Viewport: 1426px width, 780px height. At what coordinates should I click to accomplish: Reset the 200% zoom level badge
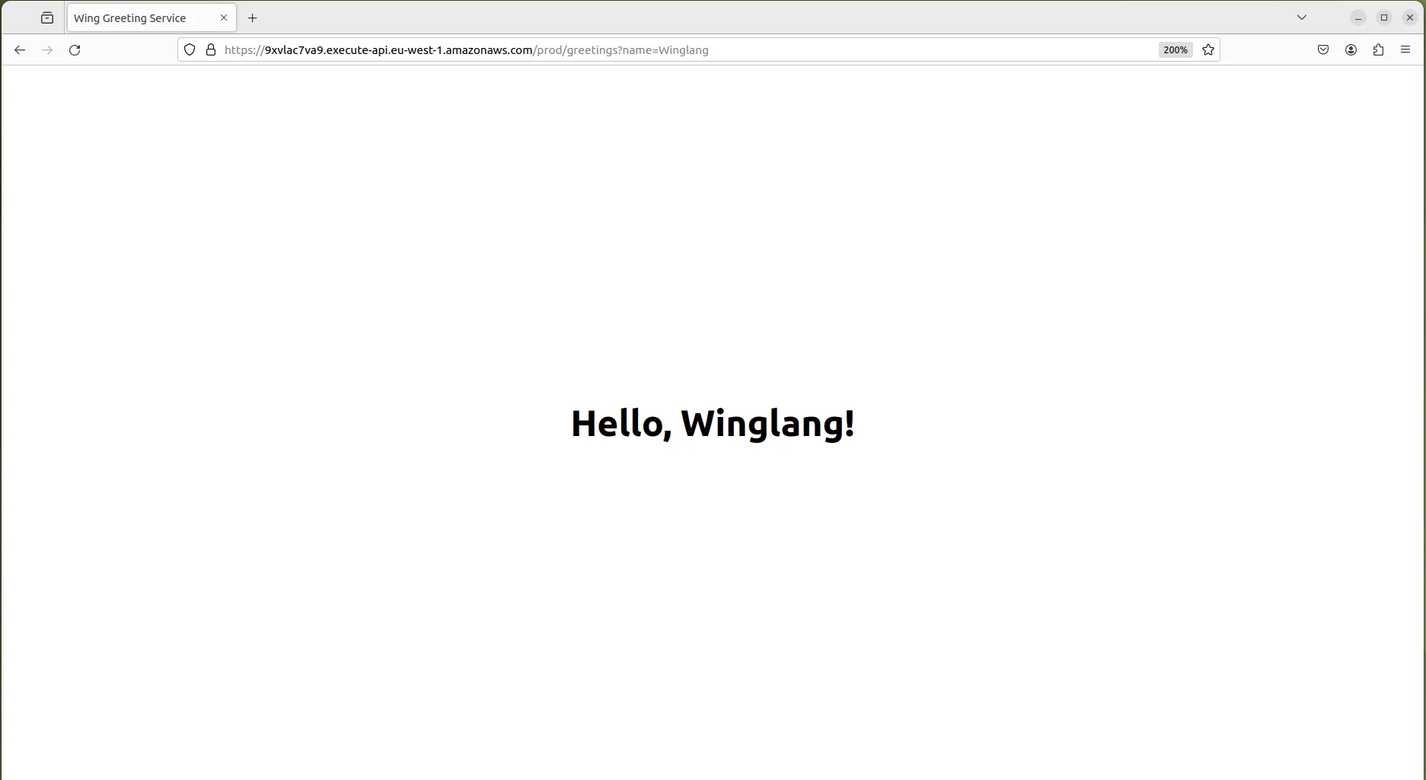tap(1175, 50)
